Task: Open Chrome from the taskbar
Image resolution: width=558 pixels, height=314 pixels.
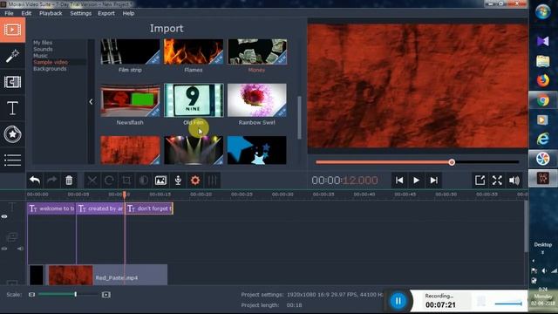Action: point(542,101)
